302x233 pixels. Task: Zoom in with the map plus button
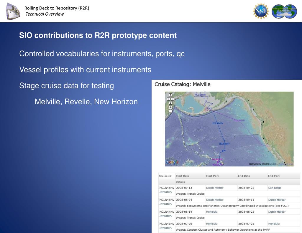170,107
